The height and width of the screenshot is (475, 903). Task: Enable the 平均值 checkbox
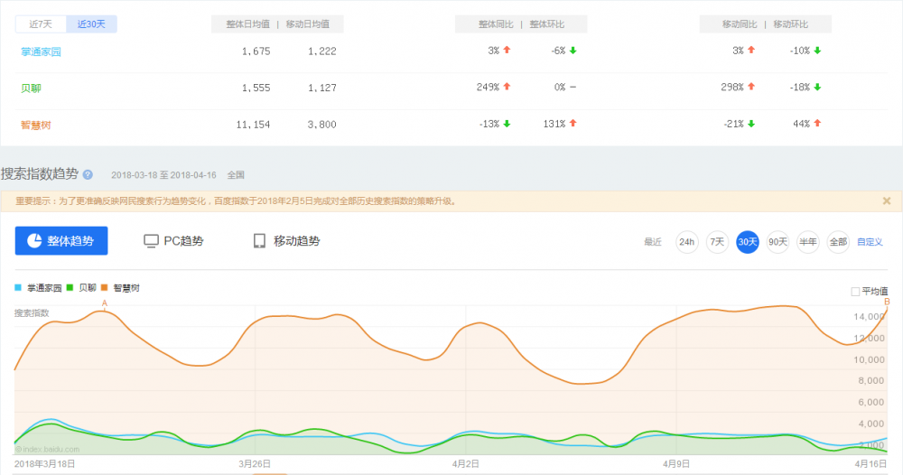point(855,291)
